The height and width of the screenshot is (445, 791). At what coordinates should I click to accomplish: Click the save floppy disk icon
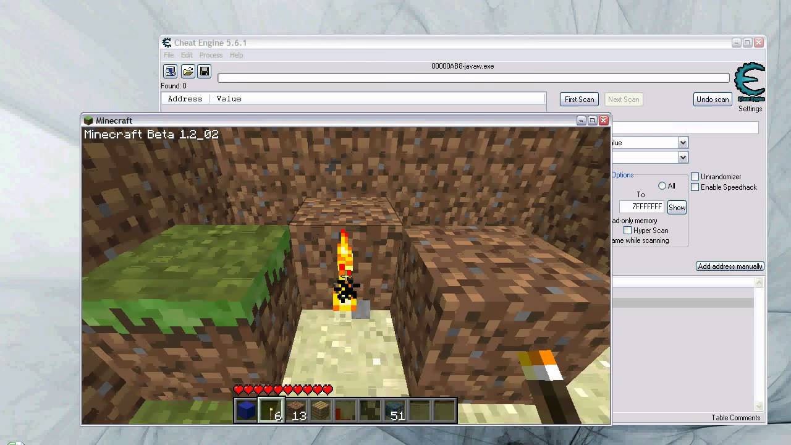(x=205, y=72)
